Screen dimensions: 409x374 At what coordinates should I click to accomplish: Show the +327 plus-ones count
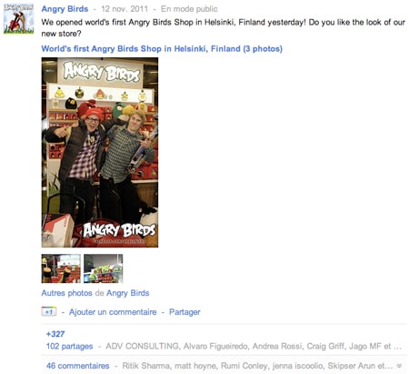tap(55, 334)
